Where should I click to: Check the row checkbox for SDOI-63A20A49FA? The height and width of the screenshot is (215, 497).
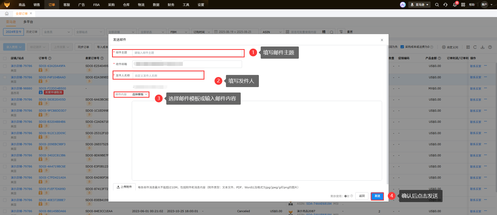tap(5, 66)
